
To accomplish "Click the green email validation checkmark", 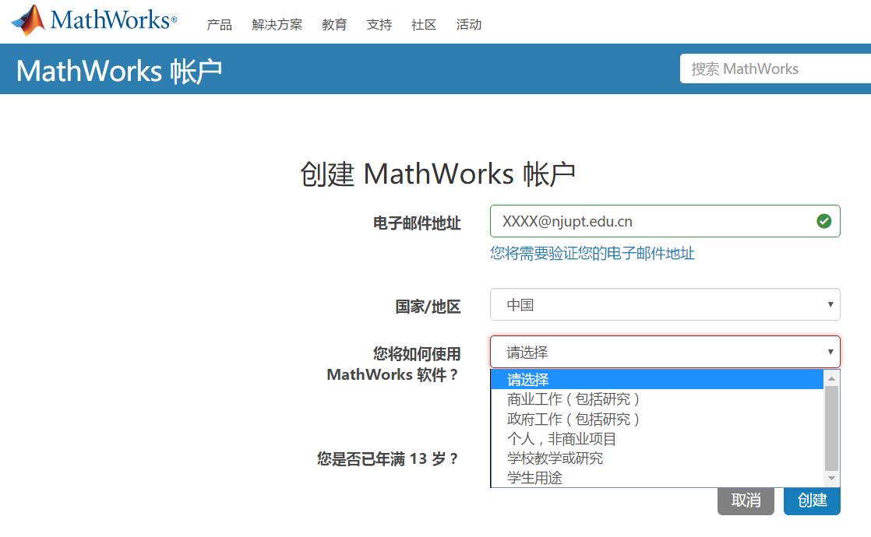I will click(823, 221).
